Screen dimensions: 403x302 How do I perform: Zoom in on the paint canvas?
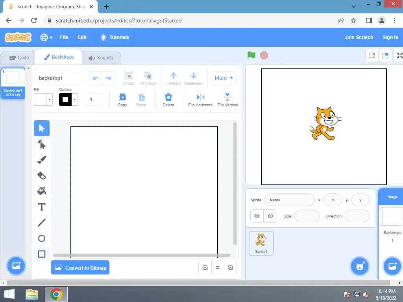click(231, 267)
